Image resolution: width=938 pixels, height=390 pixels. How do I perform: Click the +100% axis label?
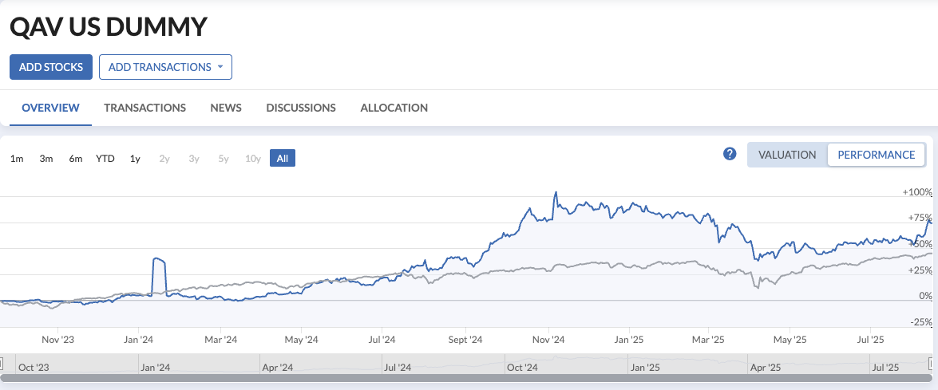[x=918, y=192]
